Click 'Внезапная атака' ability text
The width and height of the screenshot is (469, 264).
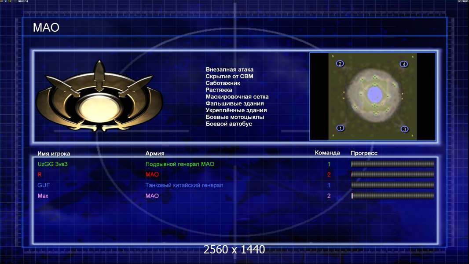229,70
